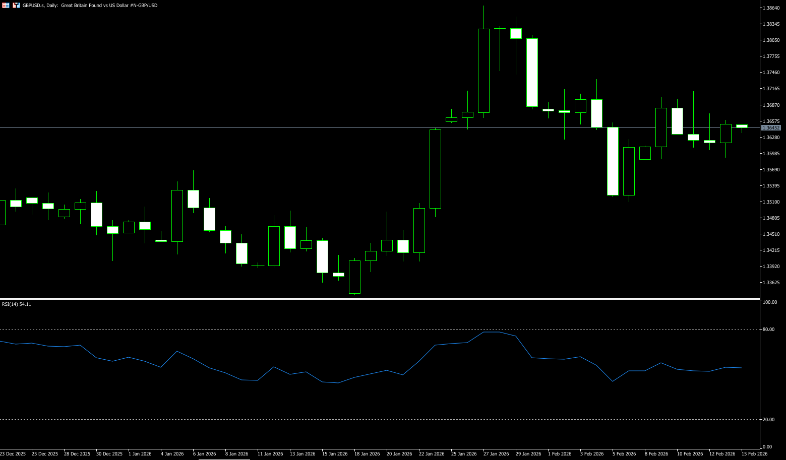Click the 1.33625 price scale label

click(771, 283)
